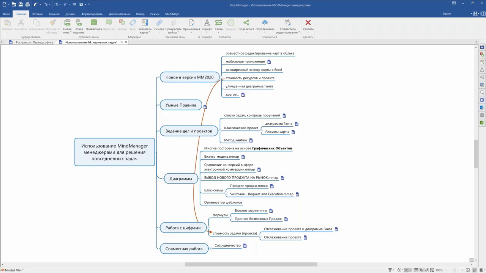The width and height of the screenshot is (486, 273).
Task: Click the Процесс продаж.mmap subtopic
Action: (249, 186)
